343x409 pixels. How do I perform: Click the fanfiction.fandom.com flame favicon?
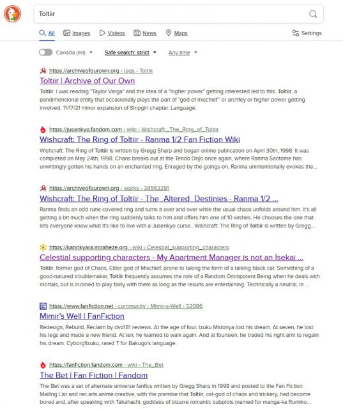43,365
